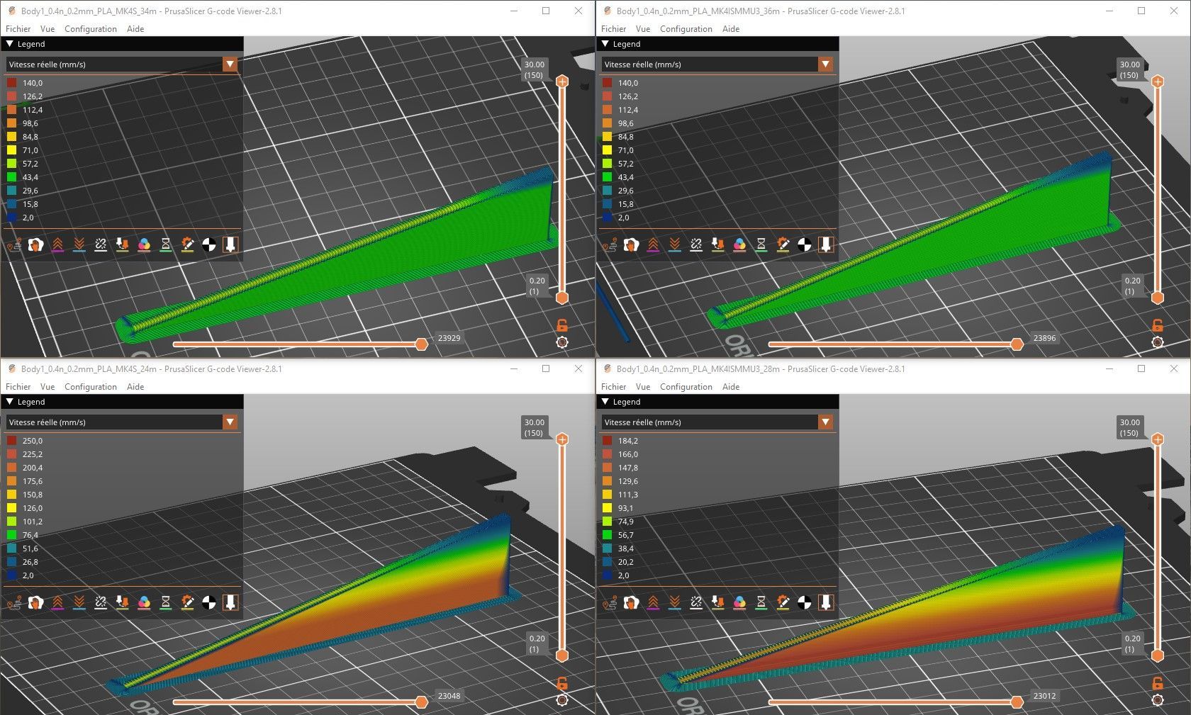Image resolution: width=1191 pixels, height=715 pixels.
Task: Click the retractions up-arrows icon in the MK4S_24m window
Action: coord(57,603)
